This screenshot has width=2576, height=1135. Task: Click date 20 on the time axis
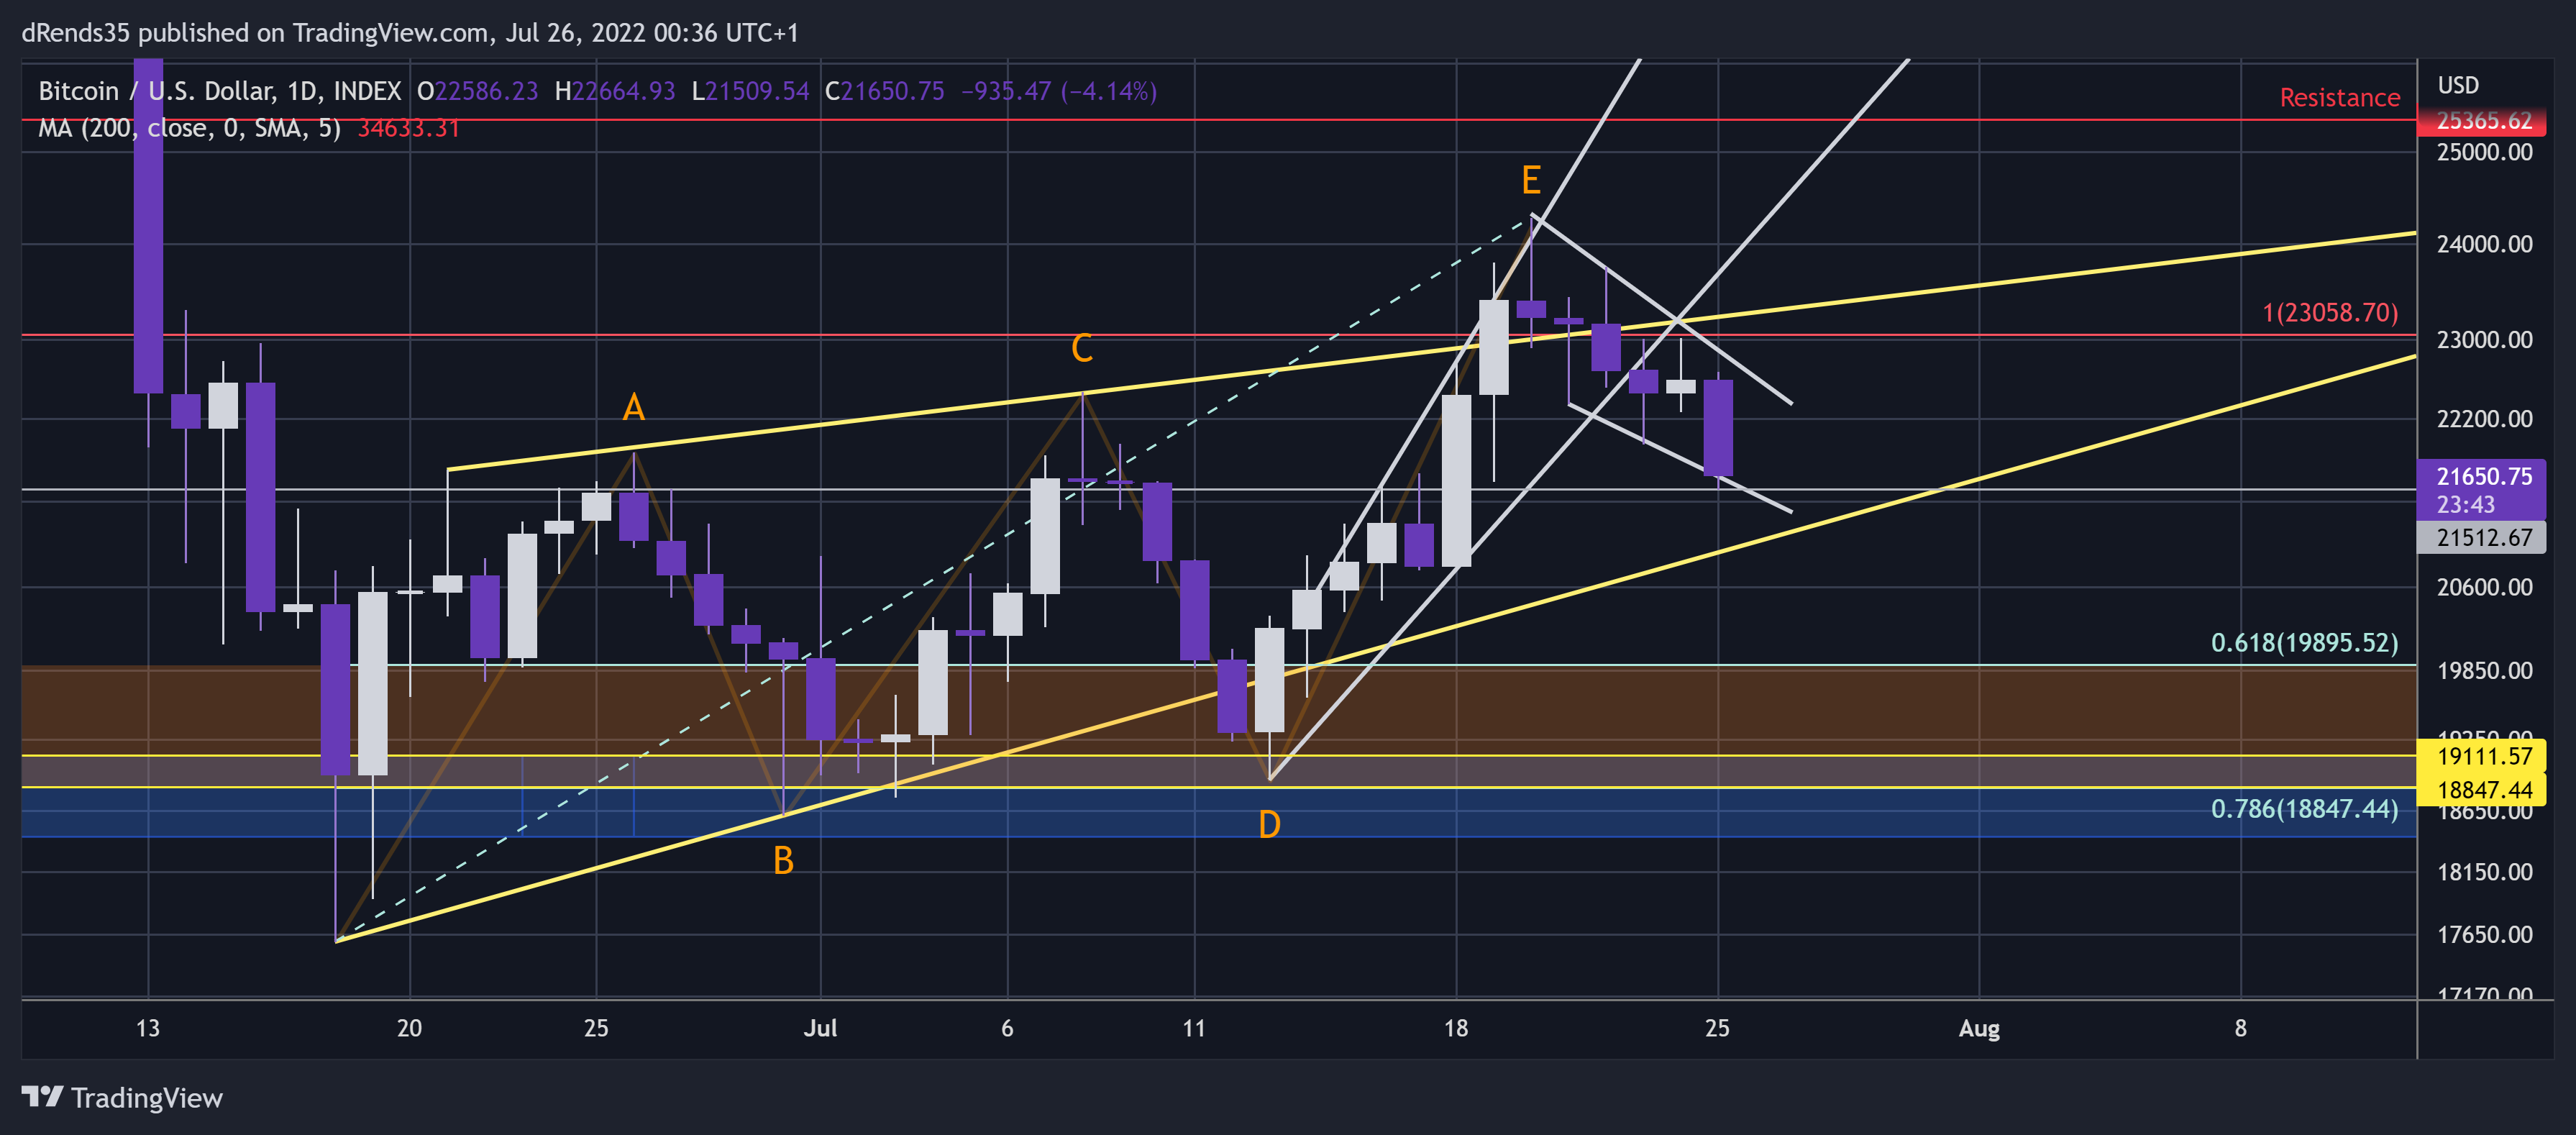click(x=409, y=1028)
